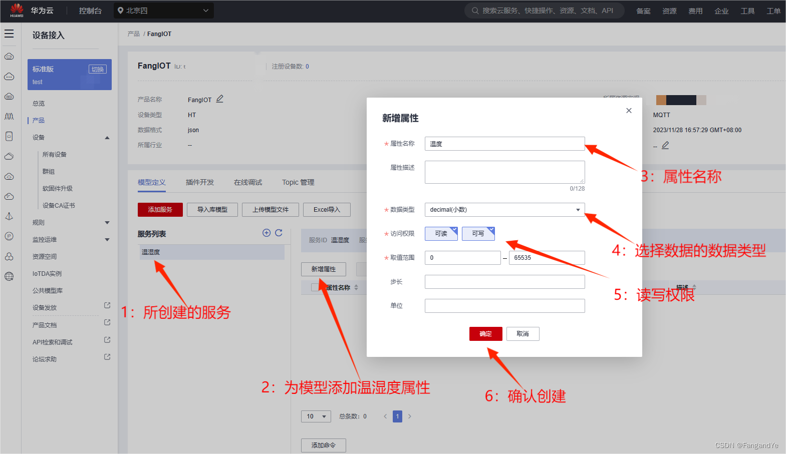Go to page 1 in pagination
786x454 pixels.
tap(397, 416)
